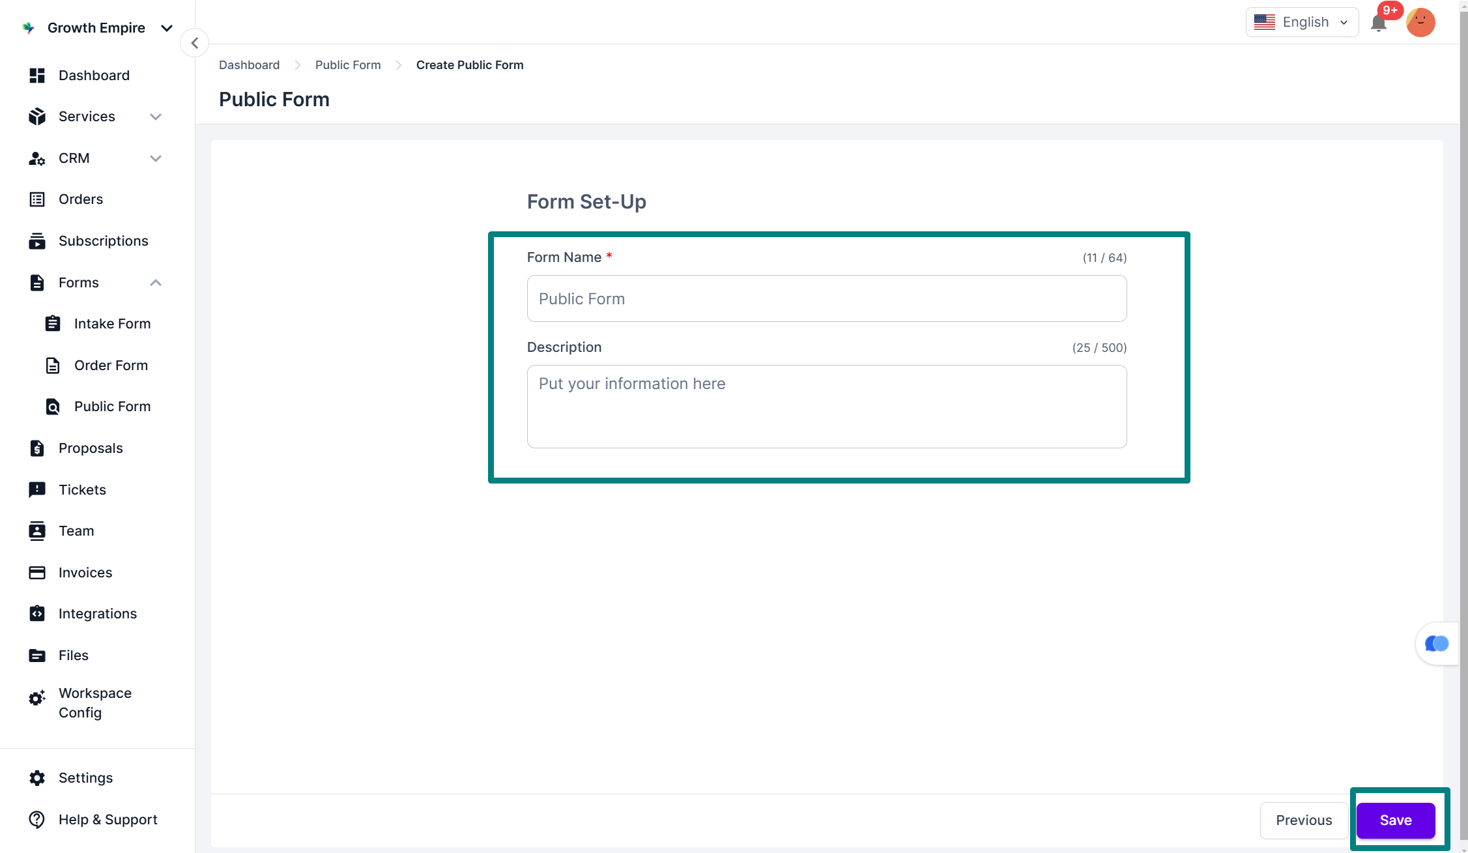The image size is (1468, 853).
Task: Open Intake Form in sidebar
Action: (x=111, y=324)
